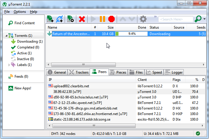This screenshot has height=139, width=209.
Task: Switch to the Peers tab
Action: tap(100, 72)
